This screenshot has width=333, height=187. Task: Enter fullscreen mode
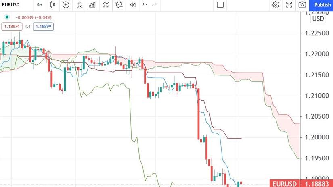pos(289,5)
